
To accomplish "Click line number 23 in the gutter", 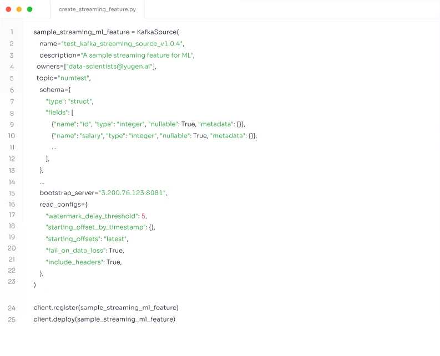I will coord(12,281).
